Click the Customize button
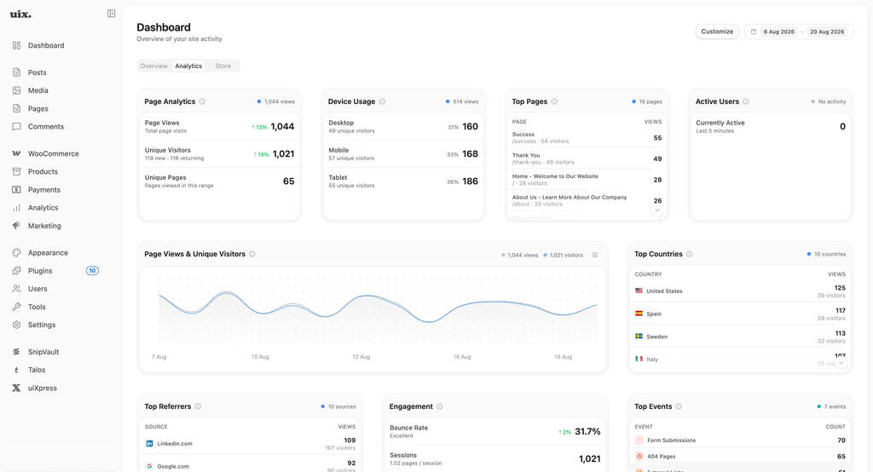The image size is (873, 472). 717,32
